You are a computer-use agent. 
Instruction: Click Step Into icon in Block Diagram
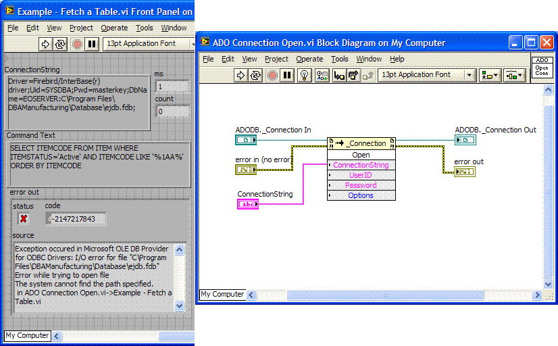[339, 75]
